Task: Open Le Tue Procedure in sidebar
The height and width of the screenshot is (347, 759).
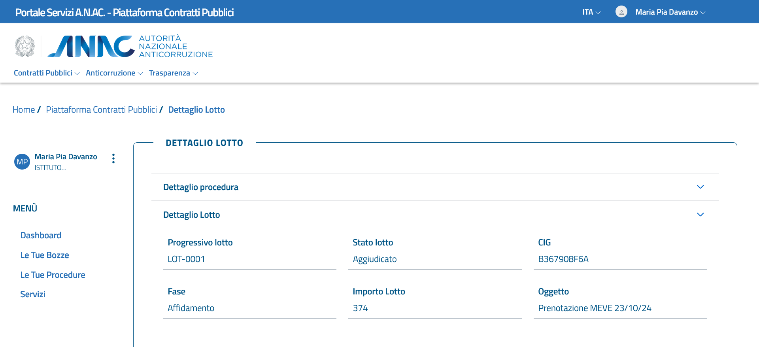Action: click(53, 275)
